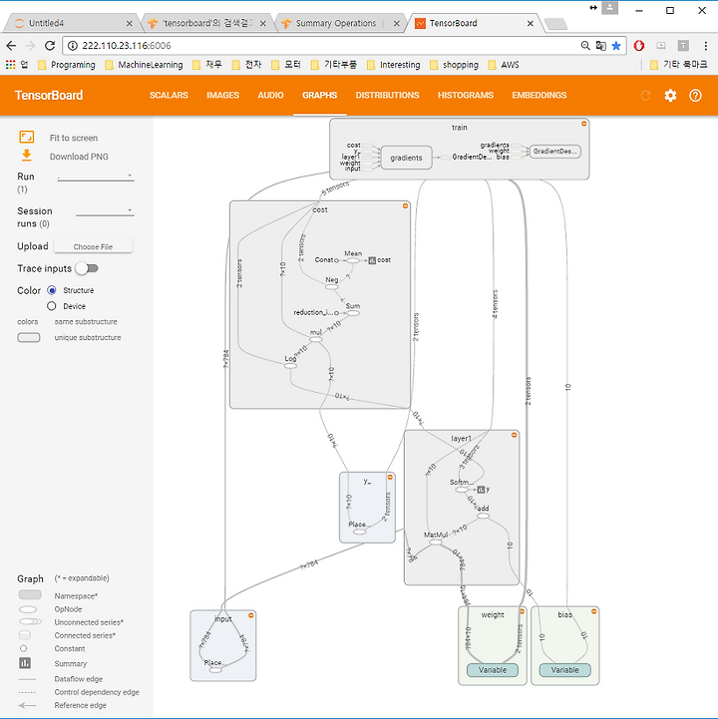Collapse the cost namespace node

tap(405, 205)
